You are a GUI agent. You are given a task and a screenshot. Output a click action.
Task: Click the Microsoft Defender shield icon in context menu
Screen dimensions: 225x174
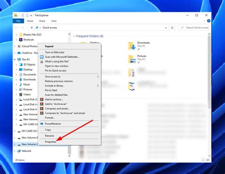tap(42, 57)
